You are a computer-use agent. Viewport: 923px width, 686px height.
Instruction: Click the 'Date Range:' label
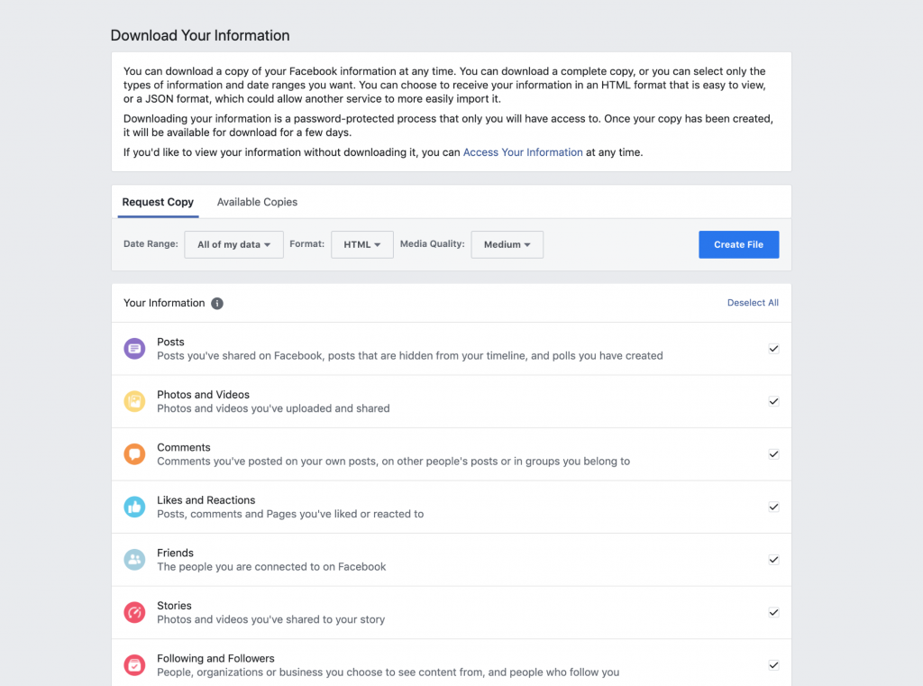click(151, 243)
